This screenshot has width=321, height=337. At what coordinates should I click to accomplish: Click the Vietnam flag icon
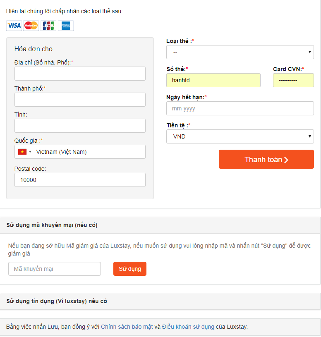coord(22,152)
